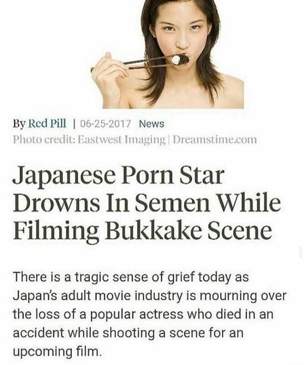Click the sushi roll in the photo
This screenshot has height=365, width=305.
click(181, 60)
